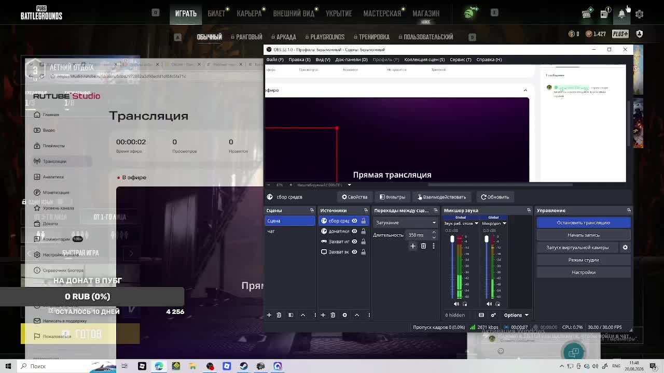Open Steam from the Windows taskbar
This screenshot has width=664, height=373.
[x=244, y=366]
